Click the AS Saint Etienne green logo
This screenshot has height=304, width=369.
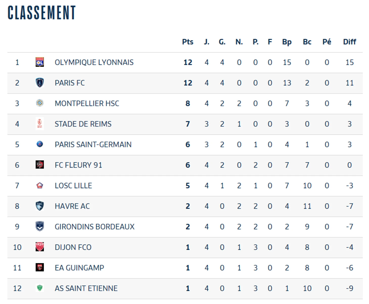tap(40, 288)
